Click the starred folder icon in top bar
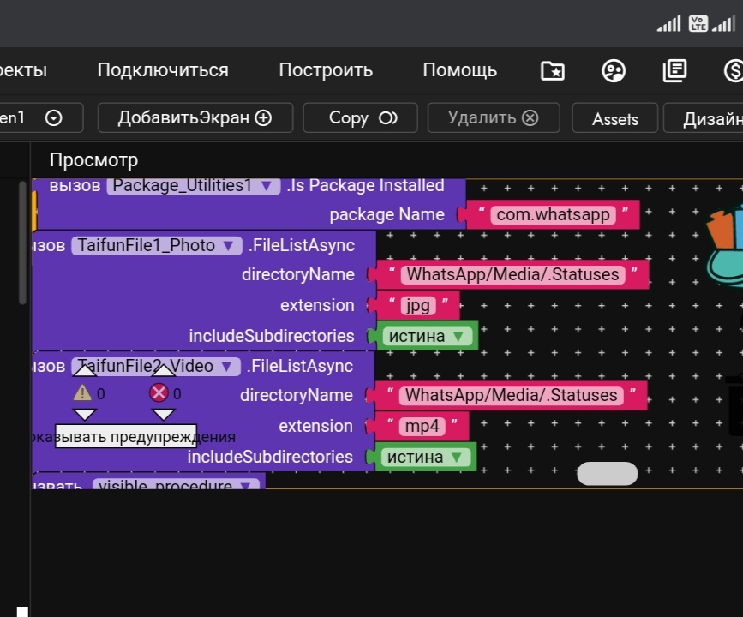The height and width of the screenshot is (617, 743). click(553, 71)
